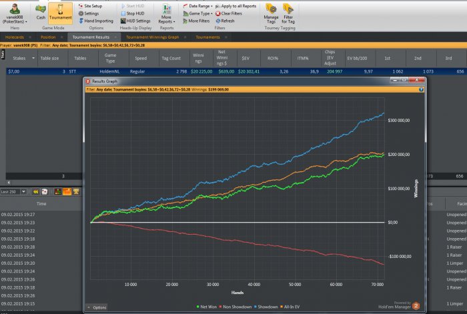Expand the graph Options panel
This screenshot has height=314, width=467.
tap(97, 307)
